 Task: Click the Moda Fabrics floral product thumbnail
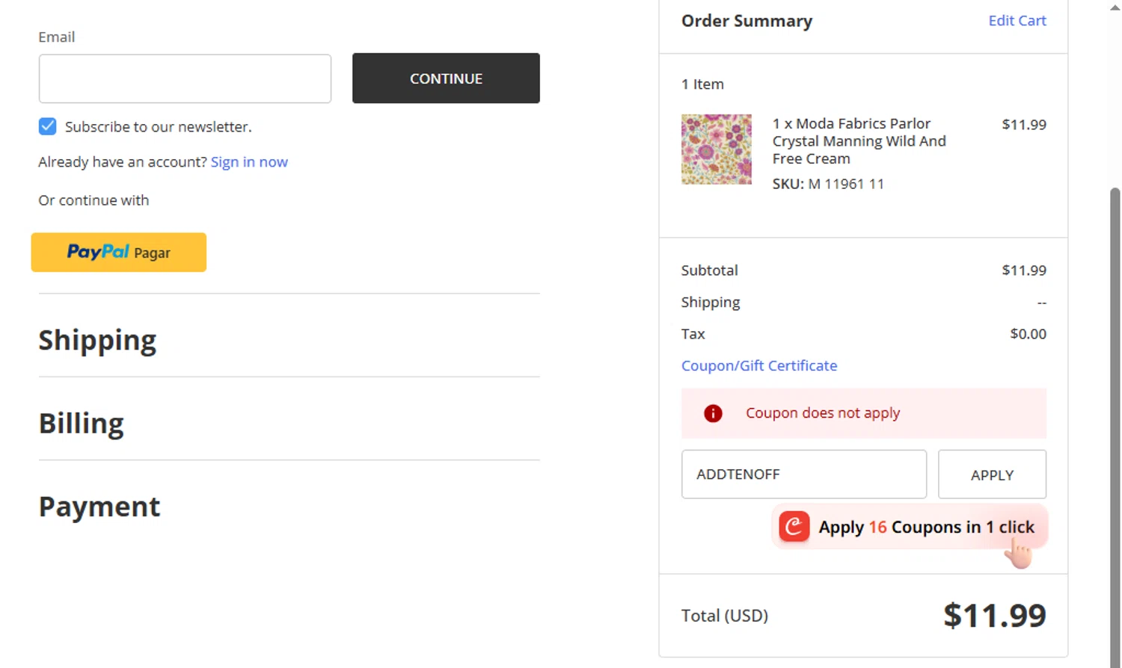(716, 149)
